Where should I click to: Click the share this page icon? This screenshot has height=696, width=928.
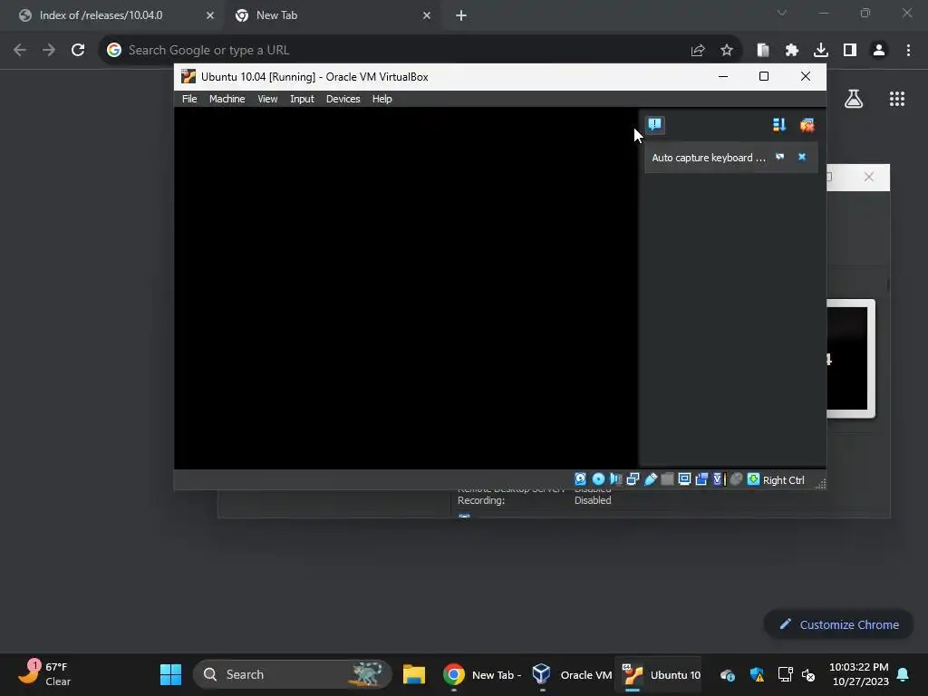click(x=698, y=51)
